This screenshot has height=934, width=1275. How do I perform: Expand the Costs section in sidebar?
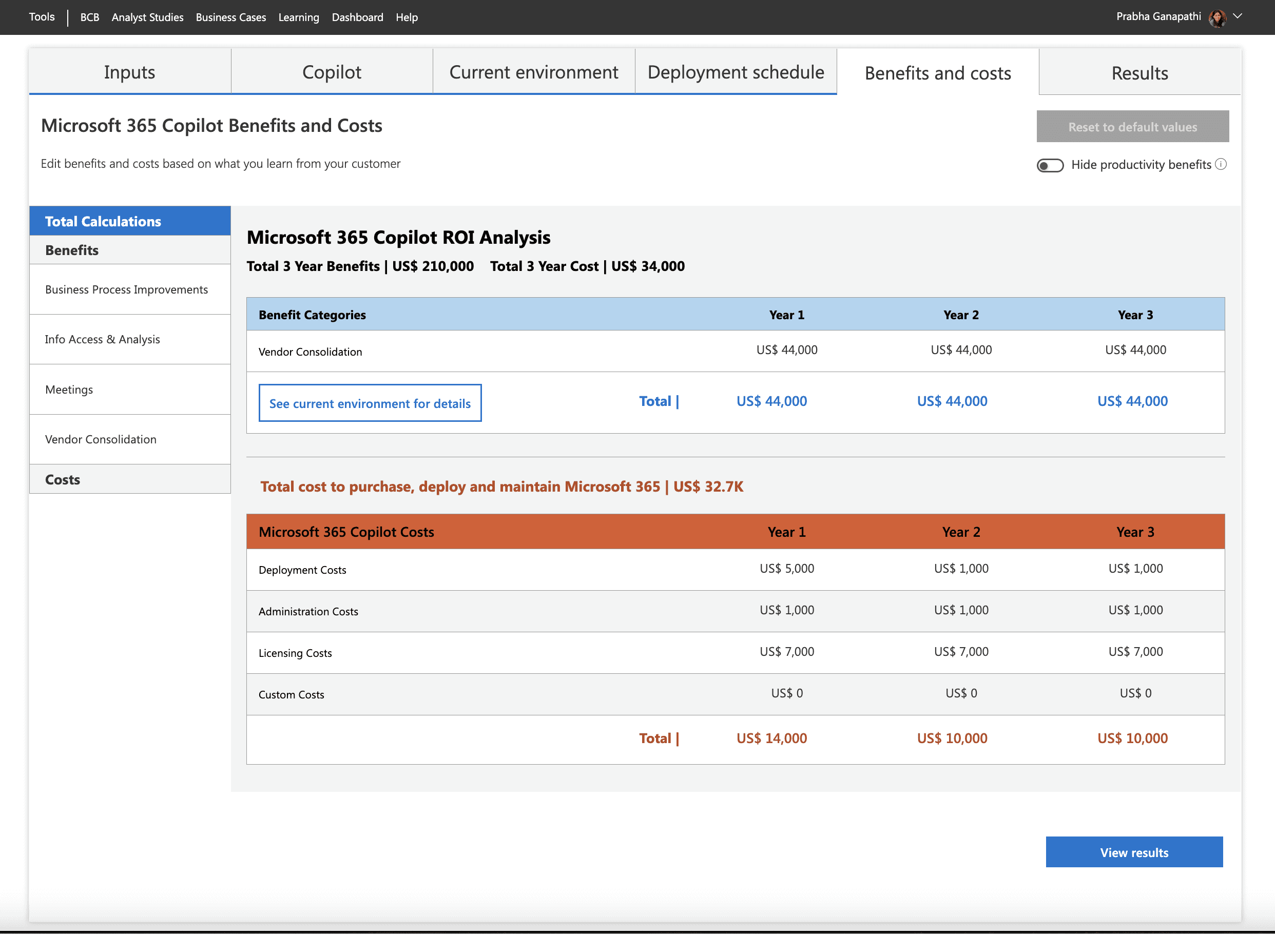point(129,479)
